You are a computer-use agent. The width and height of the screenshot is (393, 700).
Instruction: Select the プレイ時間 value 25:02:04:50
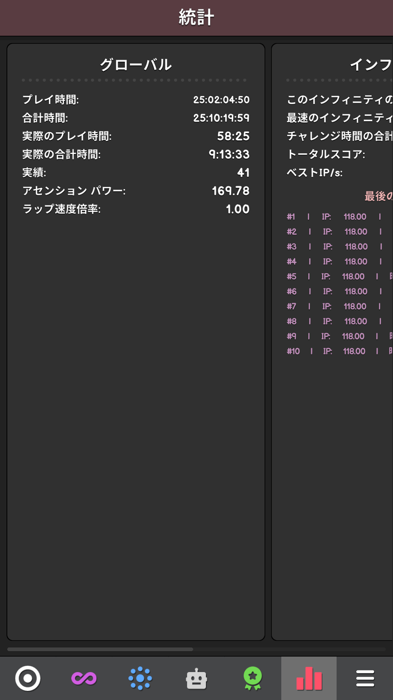coord(221,100)
